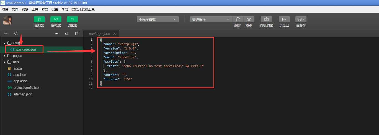This screenshot has height=135, width=379.
Task: Switch to the package.json editor tab
Action: 99,34
